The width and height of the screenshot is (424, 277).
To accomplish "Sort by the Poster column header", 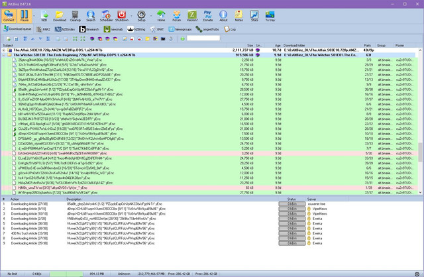I will click(x=405, y=45).
